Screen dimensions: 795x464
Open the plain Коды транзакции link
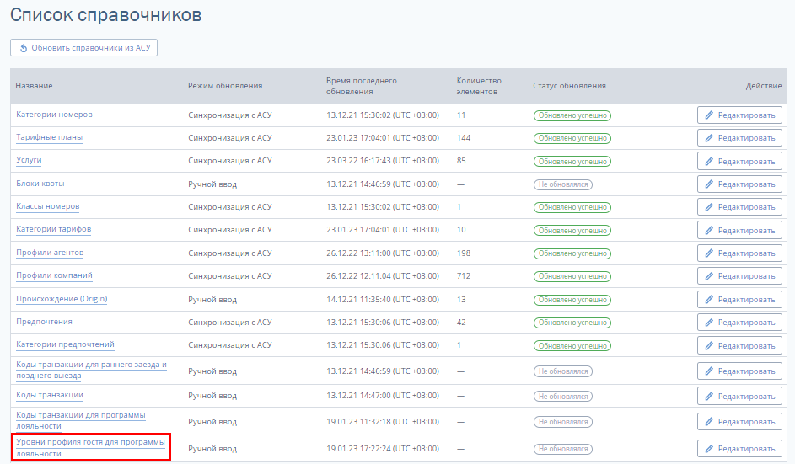(x=50, y=395)
